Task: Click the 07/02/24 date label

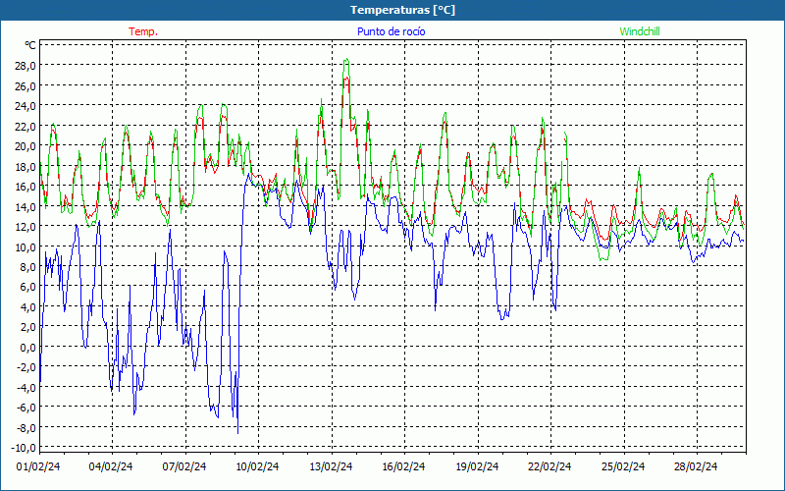Action: coord(184,466)
